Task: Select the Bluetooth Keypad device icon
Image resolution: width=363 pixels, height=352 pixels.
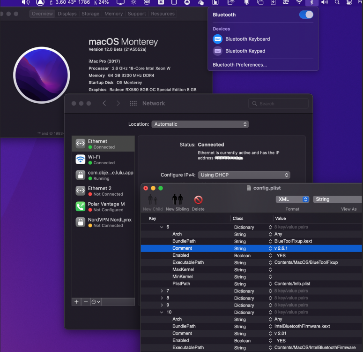Action: pos(218,51)
